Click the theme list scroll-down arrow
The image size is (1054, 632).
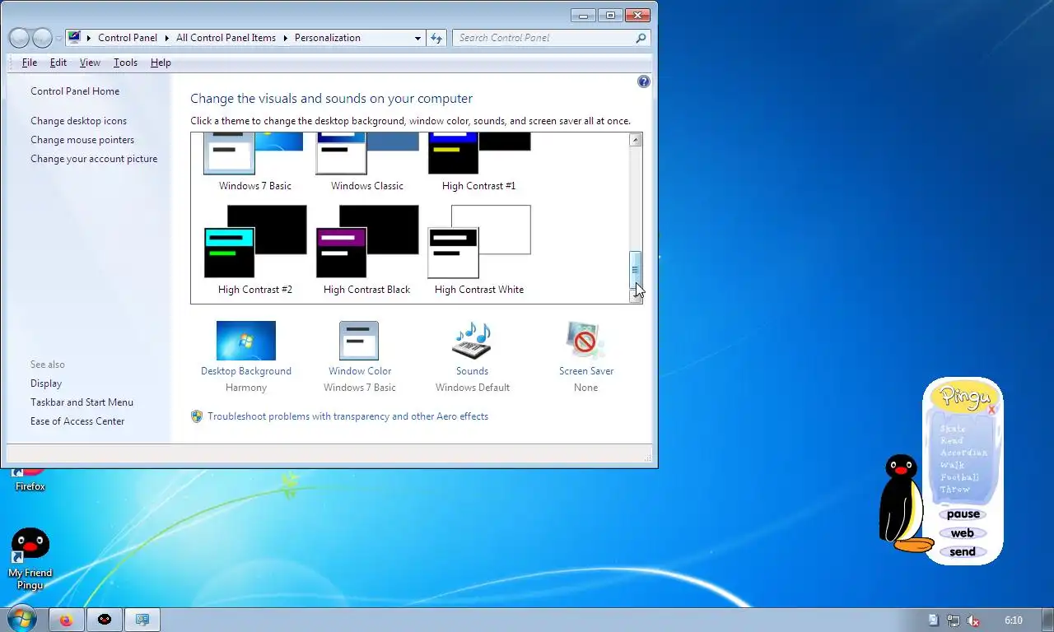coord(635,296)
